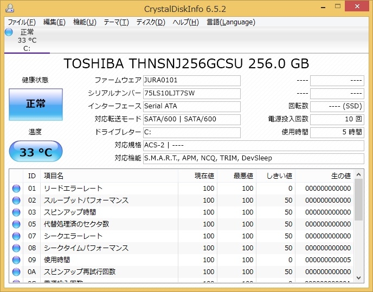Click status orb for ID 08 シークタイムパフォーマンス
Image resolution: width=373 pixels, height=292 pixels.
click(x=16, y=248)
